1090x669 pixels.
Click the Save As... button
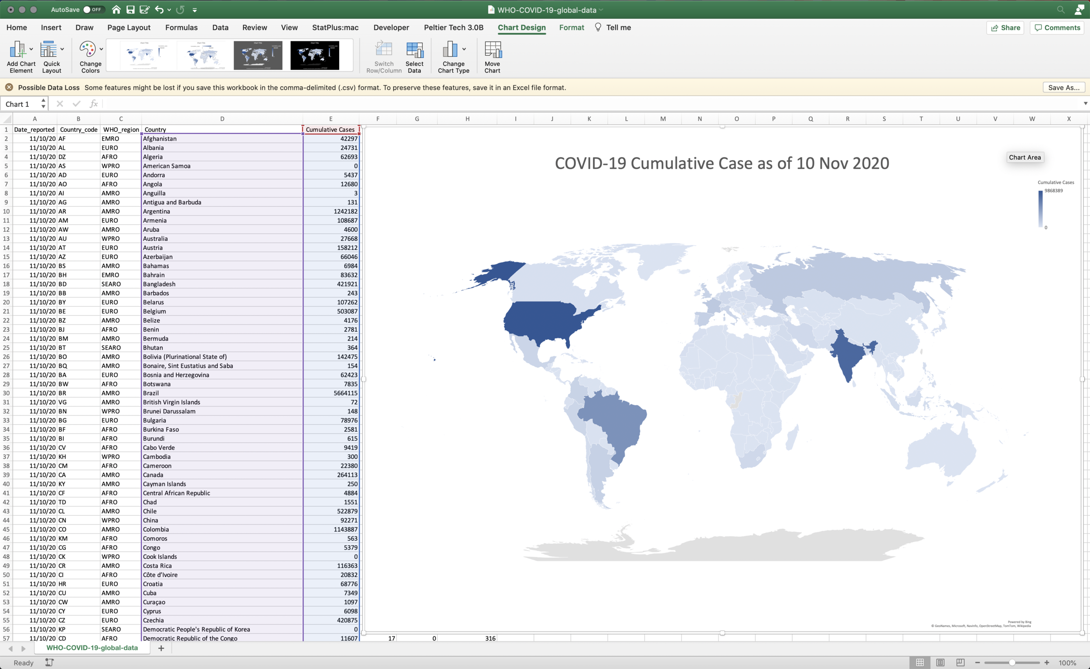1063,88
